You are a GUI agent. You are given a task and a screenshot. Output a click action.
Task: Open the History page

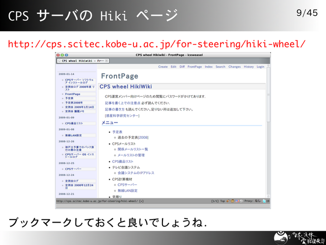249,67
